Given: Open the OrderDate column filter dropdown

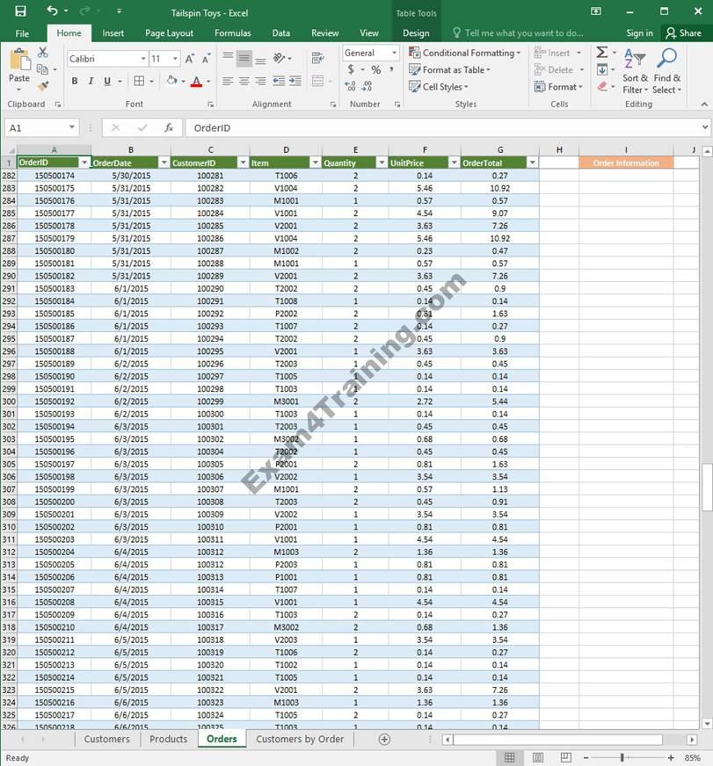Looking at the screenshot, I should coord(164,163).
